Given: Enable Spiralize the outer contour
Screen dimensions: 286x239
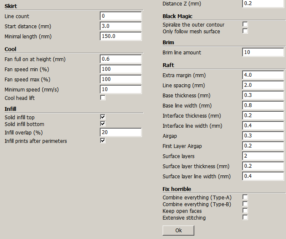Looking at the screenshot, I should (x=245, y=24).
